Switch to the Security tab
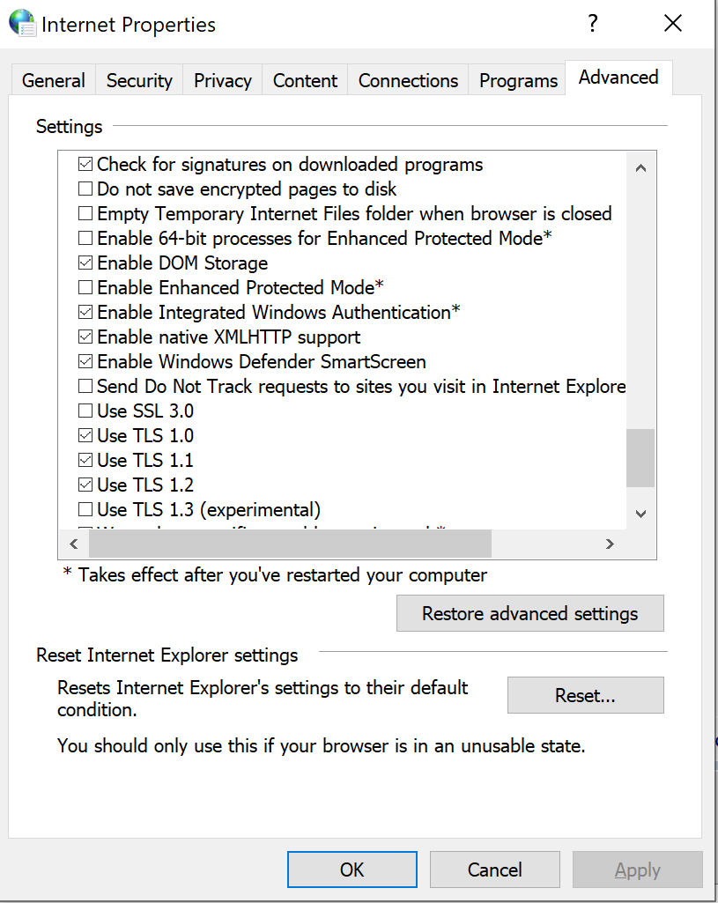The height and width of the screenshot is (903, 718). click(139, 81)
